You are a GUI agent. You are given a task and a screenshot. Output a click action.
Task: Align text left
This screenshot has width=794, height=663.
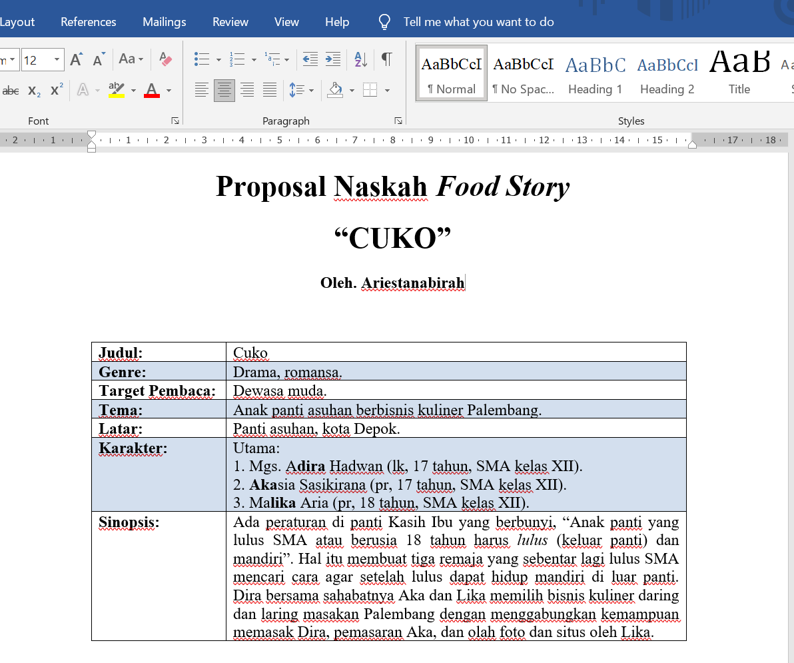point(202,91)
